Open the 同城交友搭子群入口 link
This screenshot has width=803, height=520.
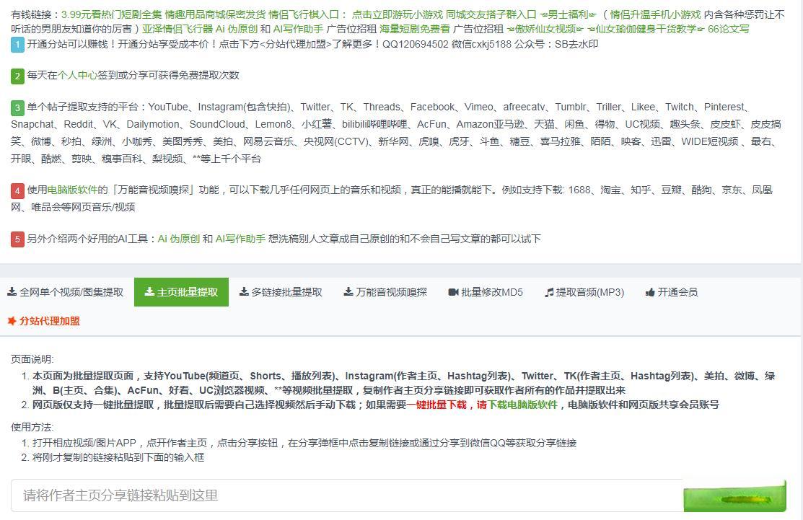click(x=491, y=14)
